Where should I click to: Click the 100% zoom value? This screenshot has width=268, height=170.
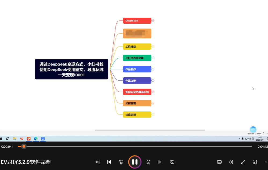coord(259,133)
